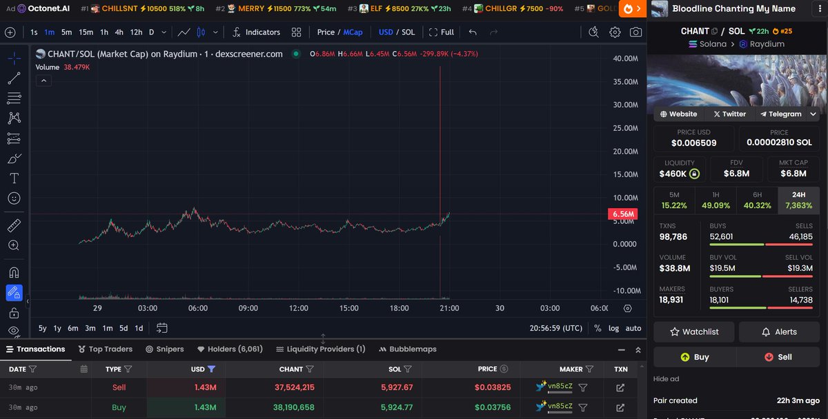
Task: Open the token Telegram link
Action: tap(780, 114)
